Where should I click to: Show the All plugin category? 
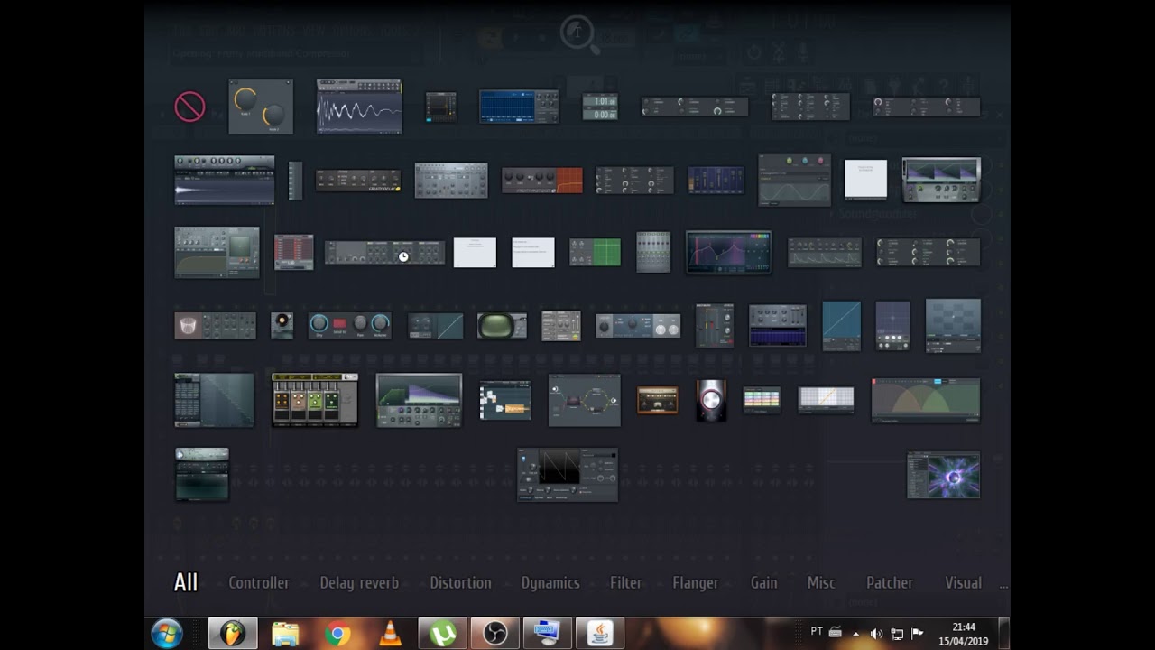point(186,582)
